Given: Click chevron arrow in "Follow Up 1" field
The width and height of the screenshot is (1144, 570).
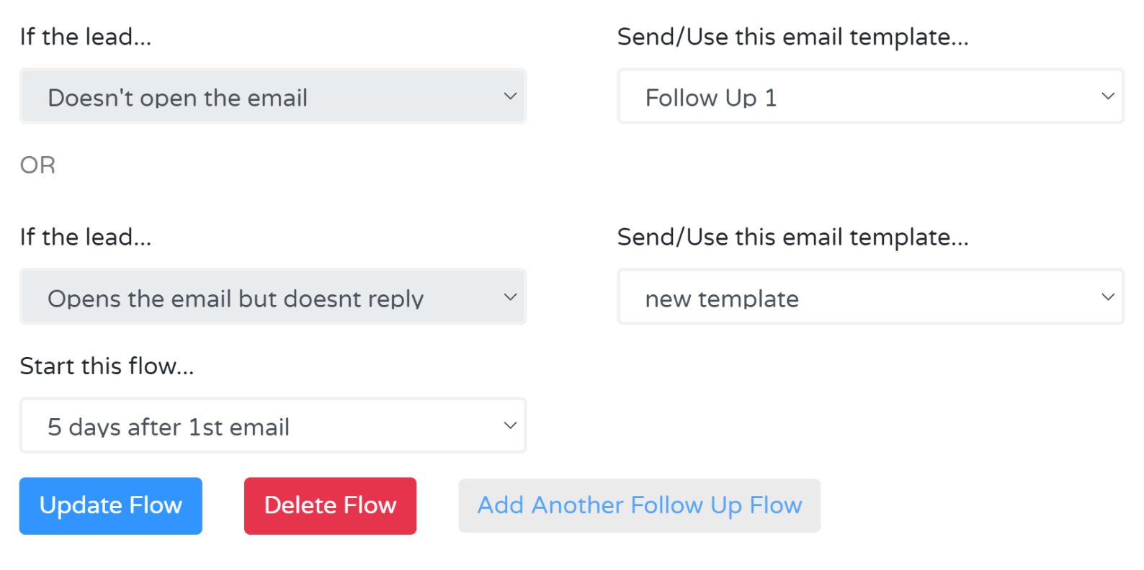Looking at the screenshot, I should click(1108, 96).
